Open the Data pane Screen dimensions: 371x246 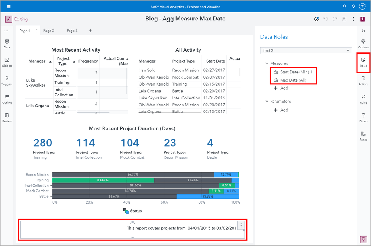coord(7,44)
